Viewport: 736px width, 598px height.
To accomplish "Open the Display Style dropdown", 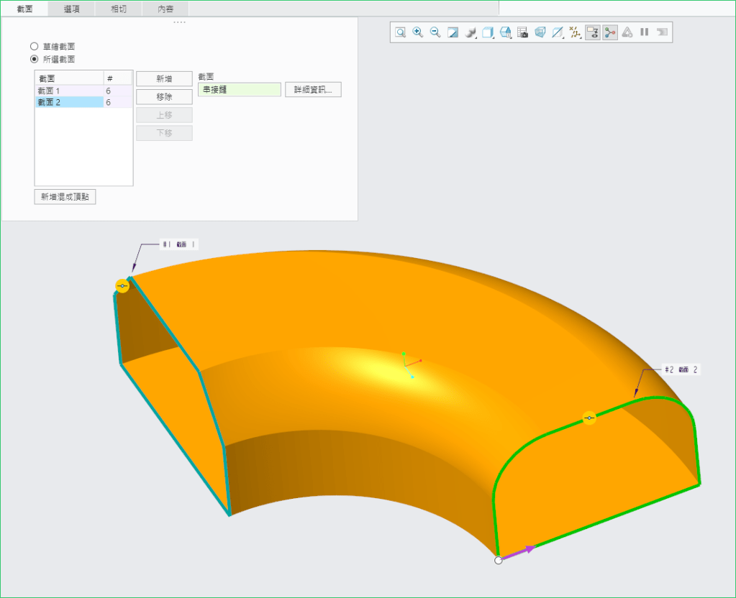I will 471,32.
